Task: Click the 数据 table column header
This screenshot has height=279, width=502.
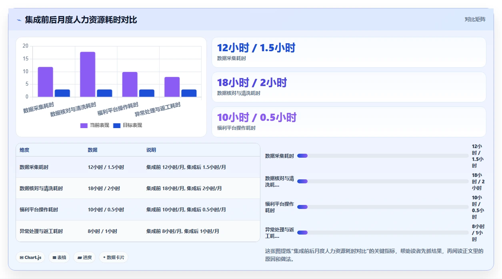Action: (93, 150)
